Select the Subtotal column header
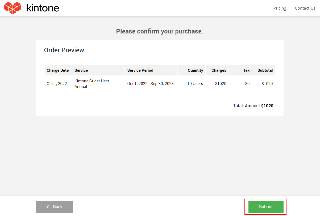Screen dimensions: 320x216 [x=265, y=70]
